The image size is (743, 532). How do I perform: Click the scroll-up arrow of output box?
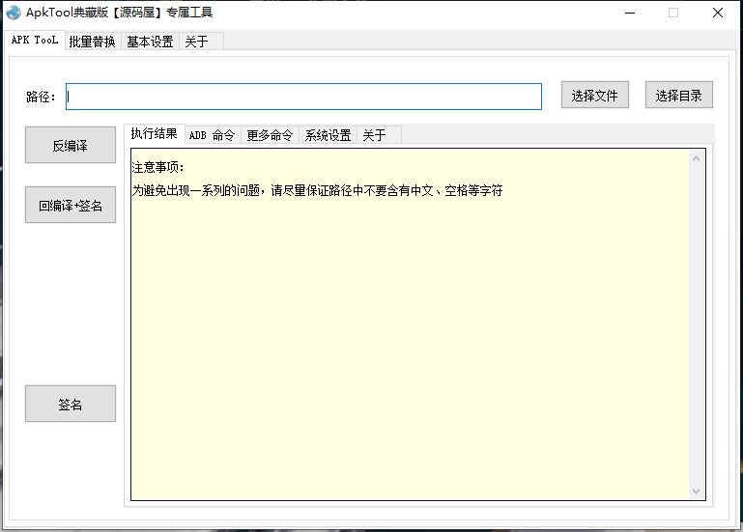[x=696, y=158]
